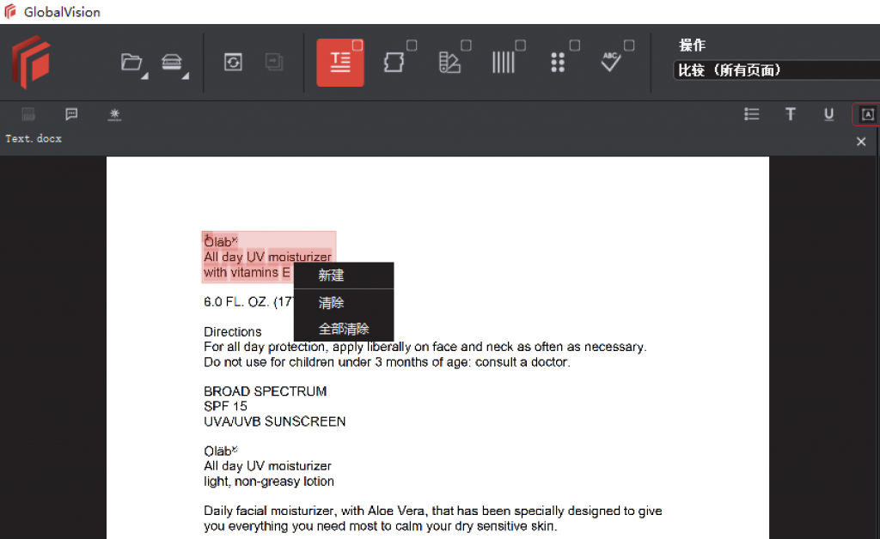Click the 'you everything you need most' line
This screenshot has width=880, height=539.
coord(381,526)
